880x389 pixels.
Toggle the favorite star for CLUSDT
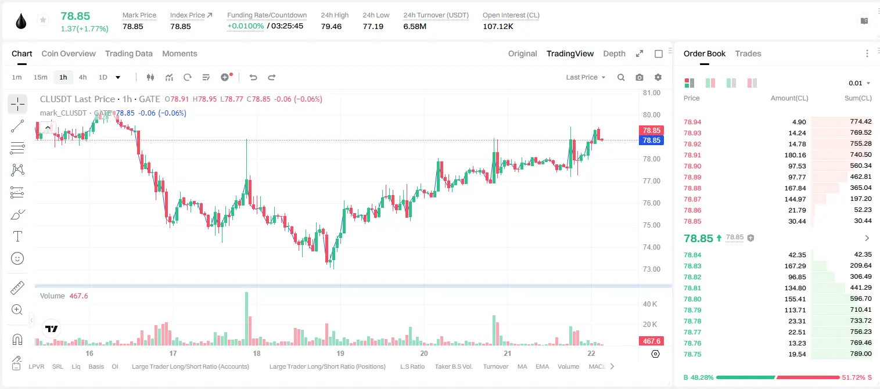pos(43,20)
